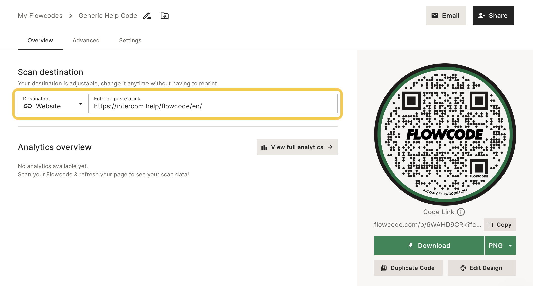Click the Share button
The width and height of the screenshot is (533, 286).
tap(493, 16)
